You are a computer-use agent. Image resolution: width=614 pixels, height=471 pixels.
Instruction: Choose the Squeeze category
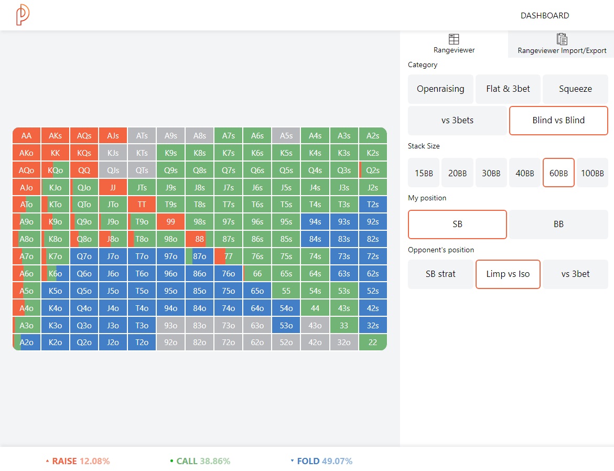click(575, 89)
